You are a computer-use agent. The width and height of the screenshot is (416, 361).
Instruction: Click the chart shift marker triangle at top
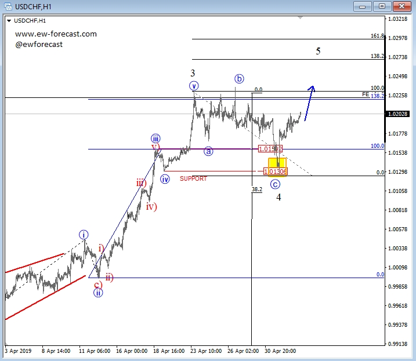coord(300,18)
